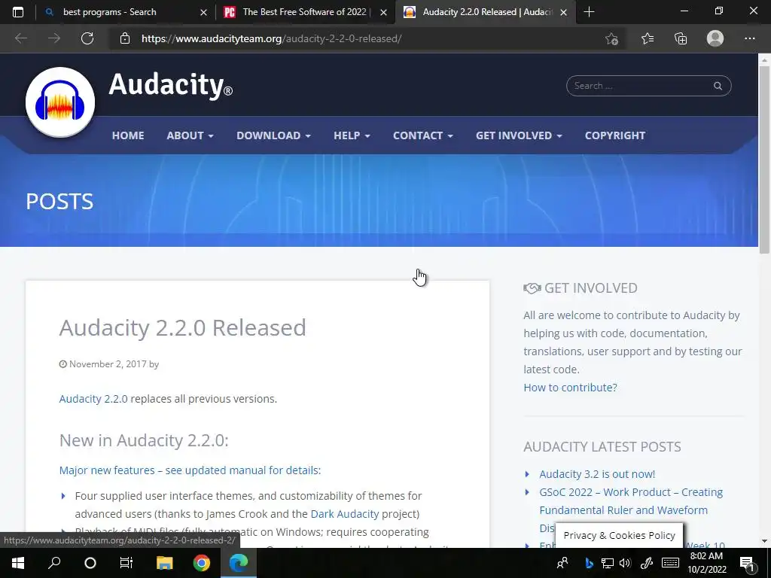
Task: Go to HOME in site navigation
Action: click(x=128, y=135)
